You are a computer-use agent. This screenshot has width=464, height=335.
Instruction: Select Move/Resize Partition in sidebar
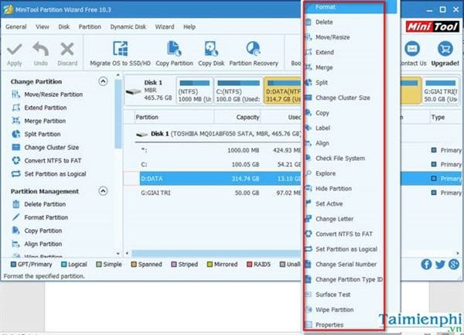[53, 94]
